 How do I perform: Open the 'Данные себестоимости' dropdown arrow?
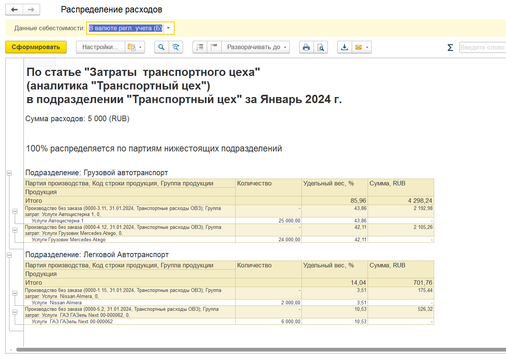click(168, 28)
